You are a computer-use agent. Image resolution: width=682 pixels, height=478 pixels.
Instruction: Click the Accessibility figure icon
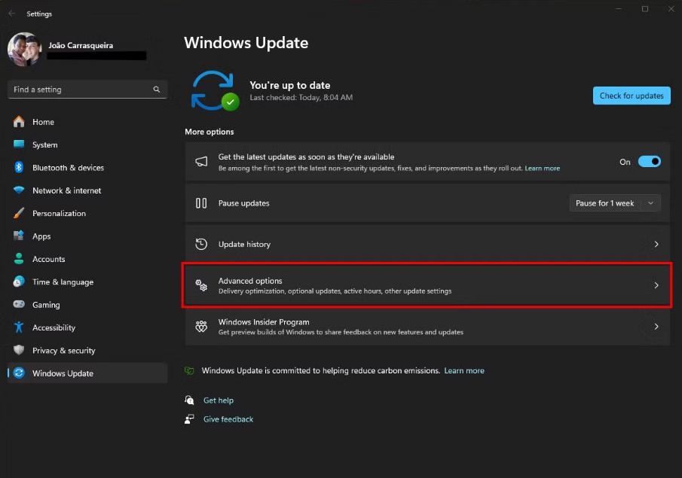(19, 327)
